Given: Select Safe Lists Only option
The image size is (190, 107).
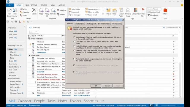Looking at the screenshot, I should point(74,51).
